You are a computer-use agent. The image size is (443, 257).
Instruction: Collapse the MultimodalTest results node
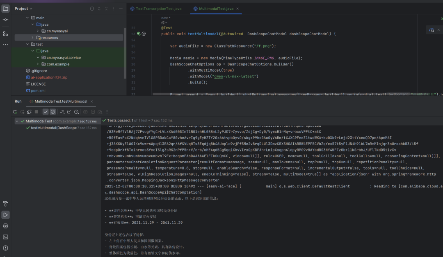point(17,121)
